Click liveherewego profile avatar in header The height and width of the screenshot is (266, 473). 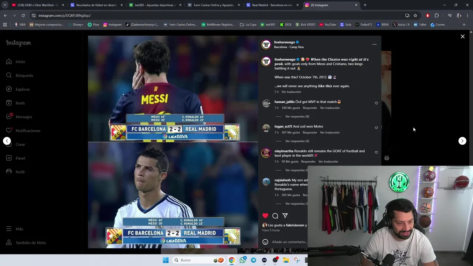266,44
